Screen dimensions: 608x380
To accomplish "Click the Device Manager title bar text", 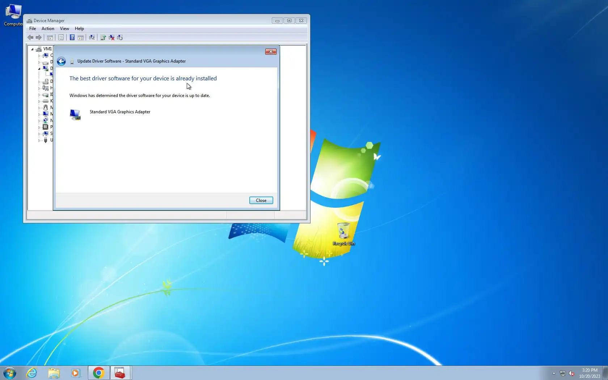I will (x=49, y=21).
